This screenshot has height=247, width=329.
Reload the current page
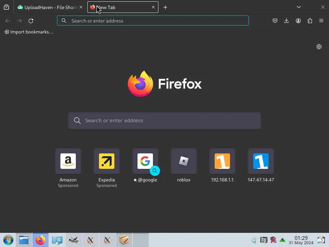pyautogui.click(x=31, y=21)
